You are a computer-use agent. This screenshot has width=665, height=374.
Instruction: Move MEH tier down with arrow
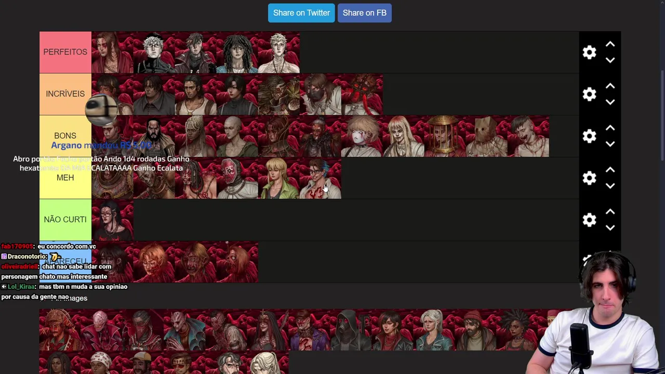(x=610, y=186)
